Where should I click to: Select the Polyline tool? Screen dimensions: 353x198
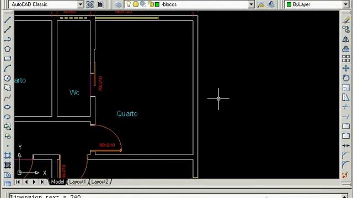7,39
